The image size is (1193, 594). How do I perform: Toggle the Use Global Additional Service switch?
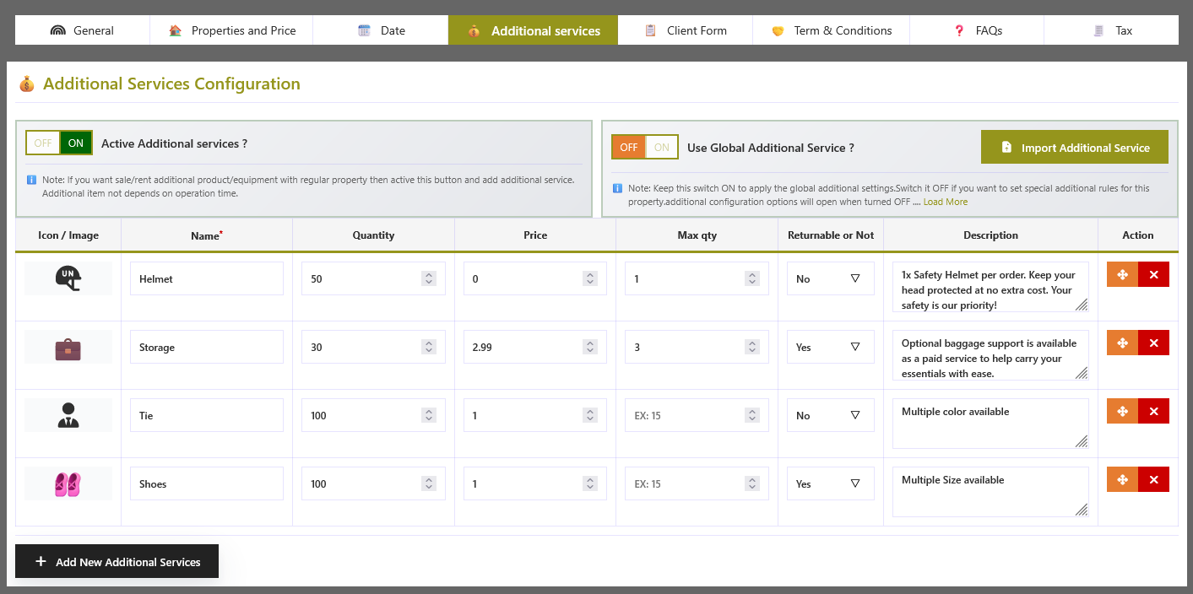tap(645, 147)
